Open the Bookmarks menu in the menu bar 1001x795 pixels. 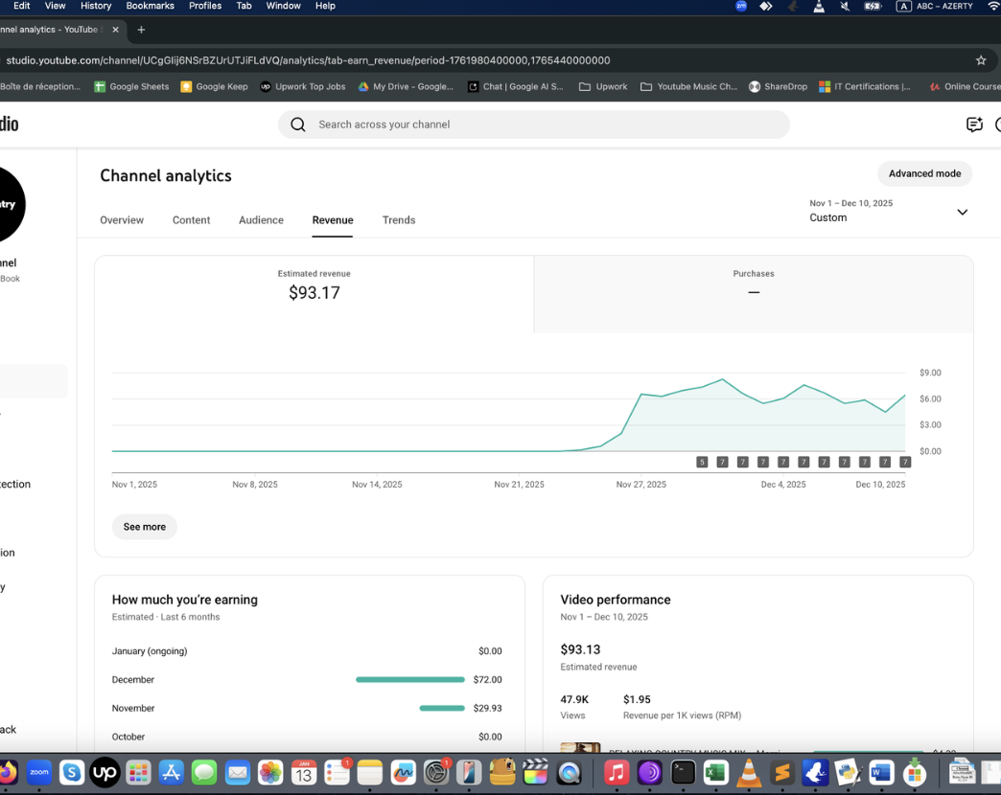coord(150,6)
